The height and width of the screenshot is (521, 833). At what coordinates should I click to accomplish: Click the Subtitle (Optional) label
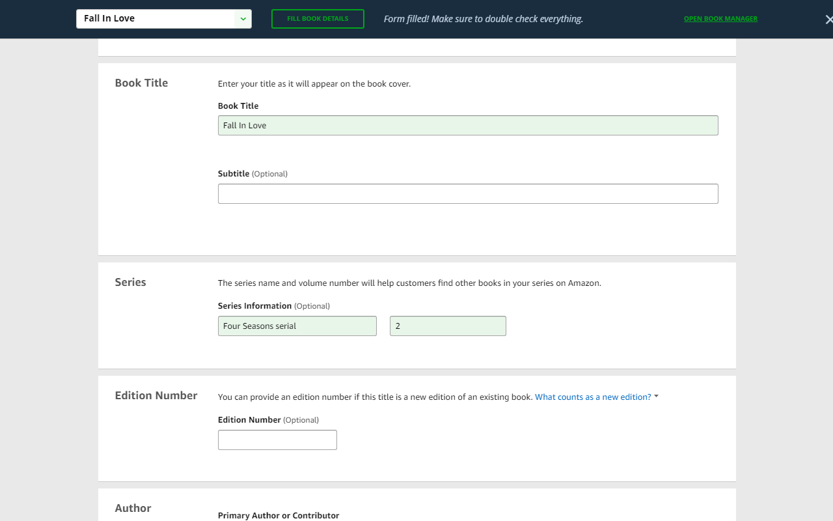point(253,174)
